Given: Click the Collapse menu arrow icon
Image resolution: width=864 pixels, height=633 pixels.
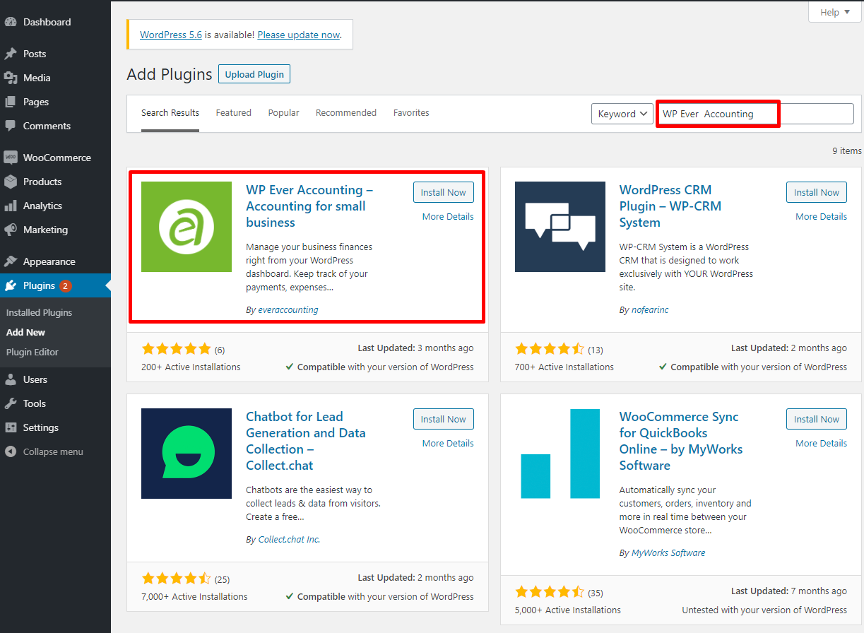Looking at the screenshot, I should (11, 451).
